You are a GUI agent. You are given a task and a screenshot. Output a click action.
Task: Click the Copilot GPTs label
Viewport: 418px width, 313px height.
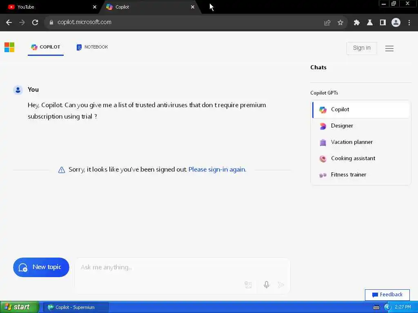(324, 93)
